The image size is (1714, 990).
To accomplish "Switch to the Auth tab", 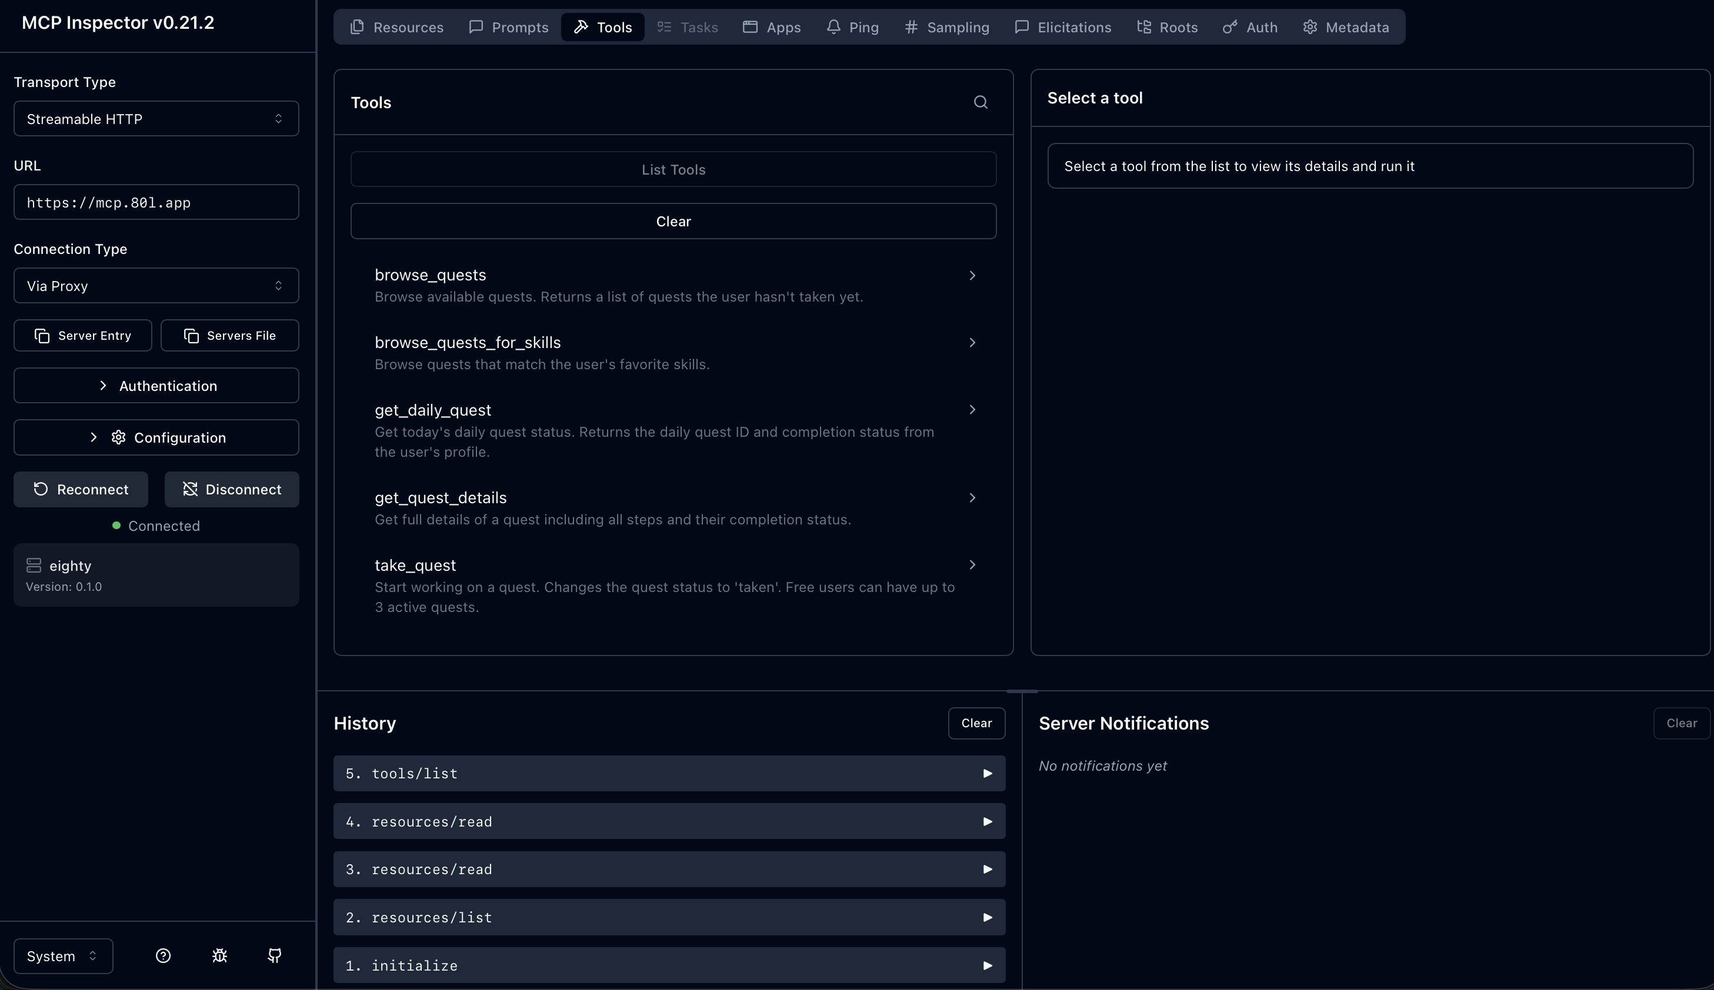I will coord(1250,27).
